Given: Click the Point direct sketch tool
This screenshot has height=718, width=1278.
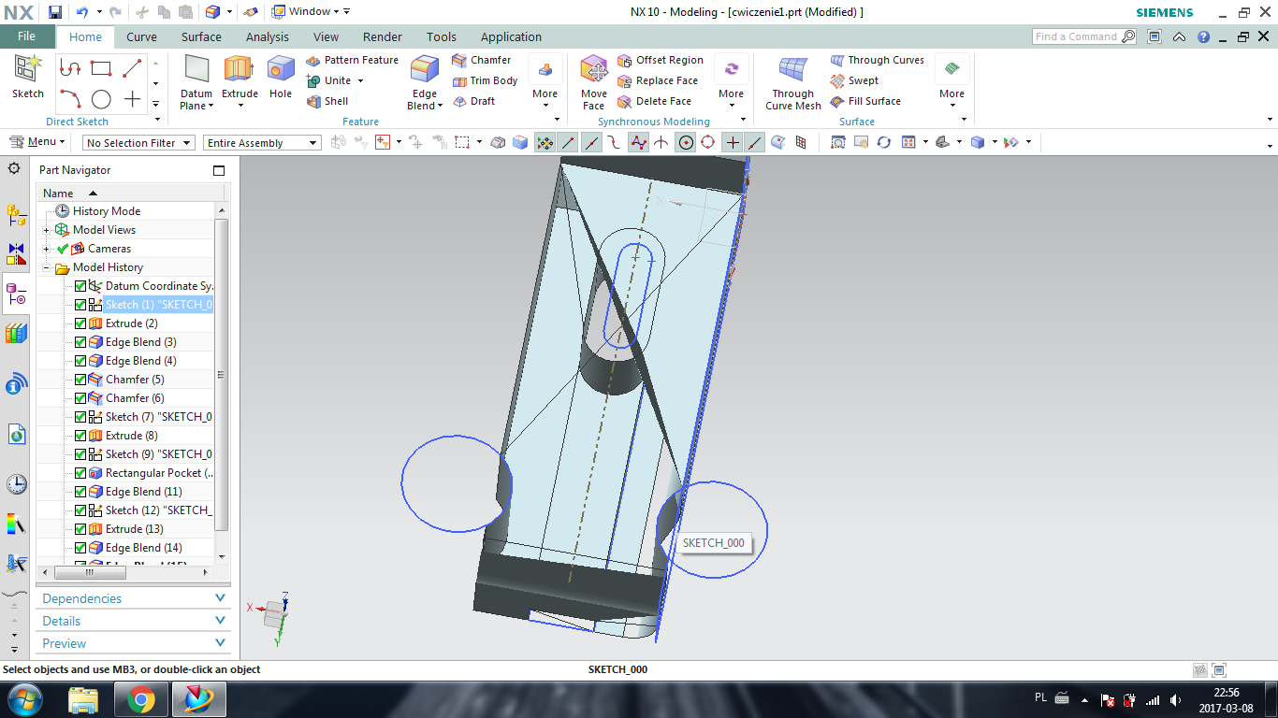Looking at the screenshot, I should point(132,99).
